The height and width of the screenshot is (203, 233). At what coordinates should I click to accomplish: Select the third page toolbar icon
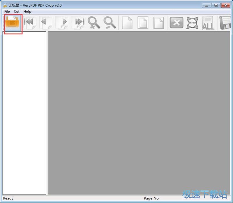(x=159, y=23)
